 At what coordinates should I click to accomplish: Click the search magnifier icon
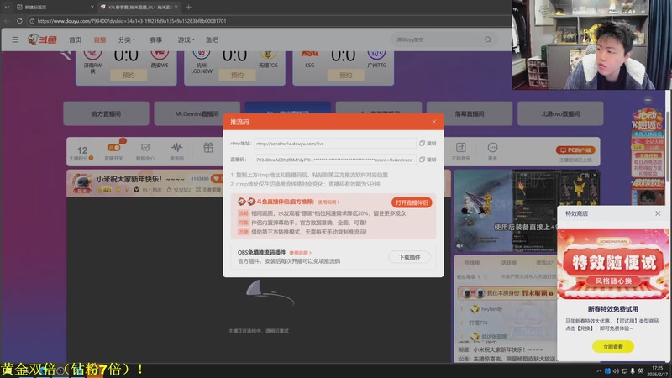pos(488,39)
